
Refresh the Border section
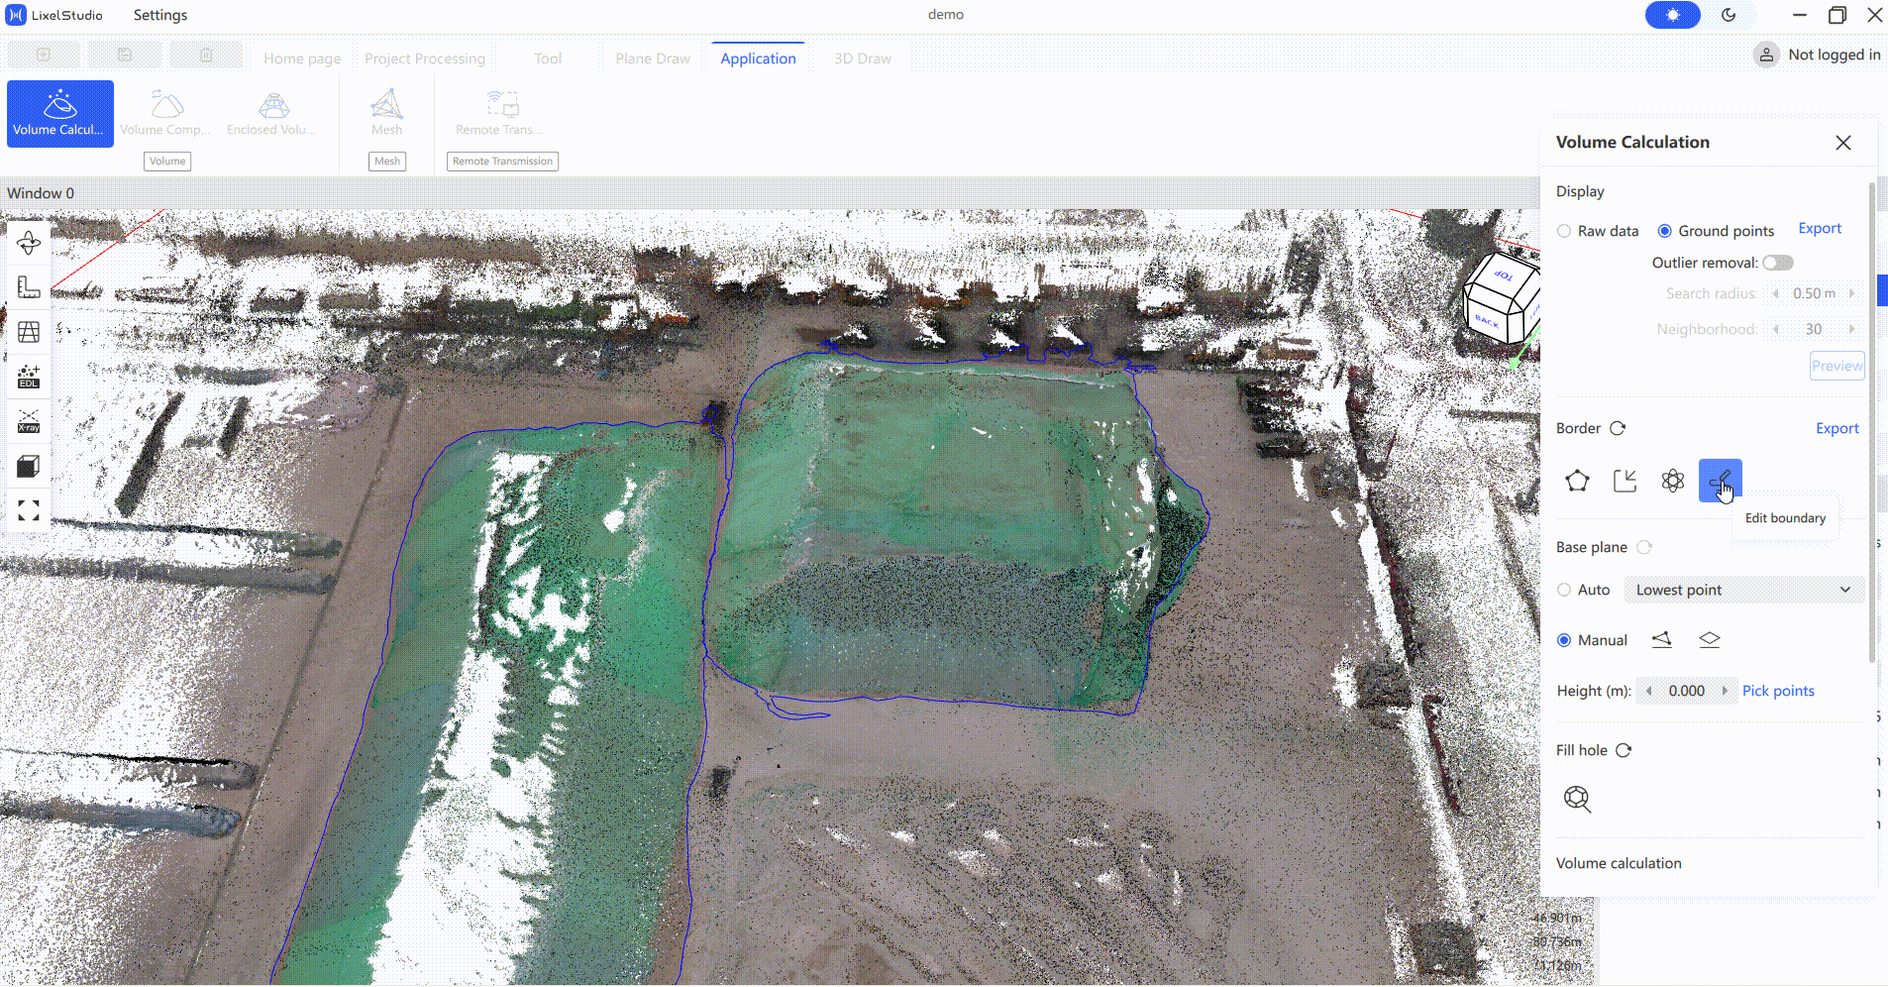[1618, 428]
